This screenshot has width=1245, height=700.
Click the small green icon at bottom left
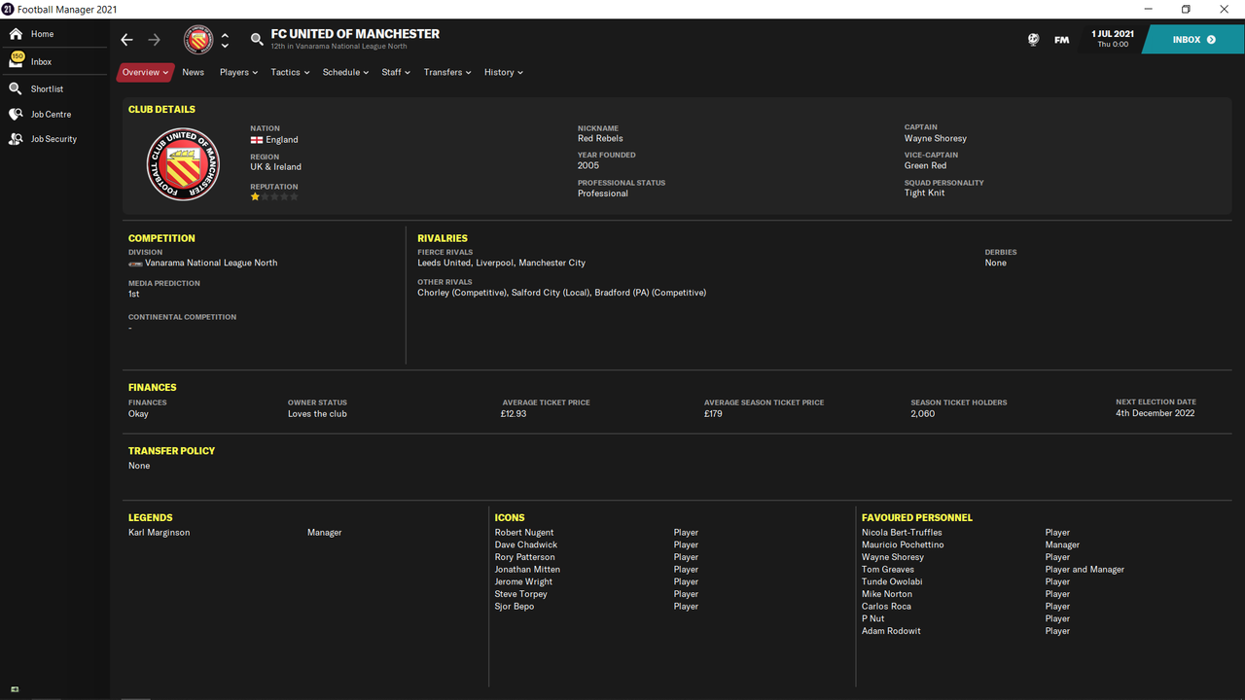15,689
